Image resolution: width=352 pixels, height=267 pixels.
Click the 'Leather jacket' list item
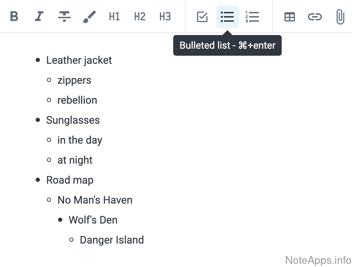79,60
